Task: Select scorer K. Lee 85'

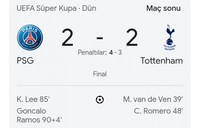Action: point(33,99)
